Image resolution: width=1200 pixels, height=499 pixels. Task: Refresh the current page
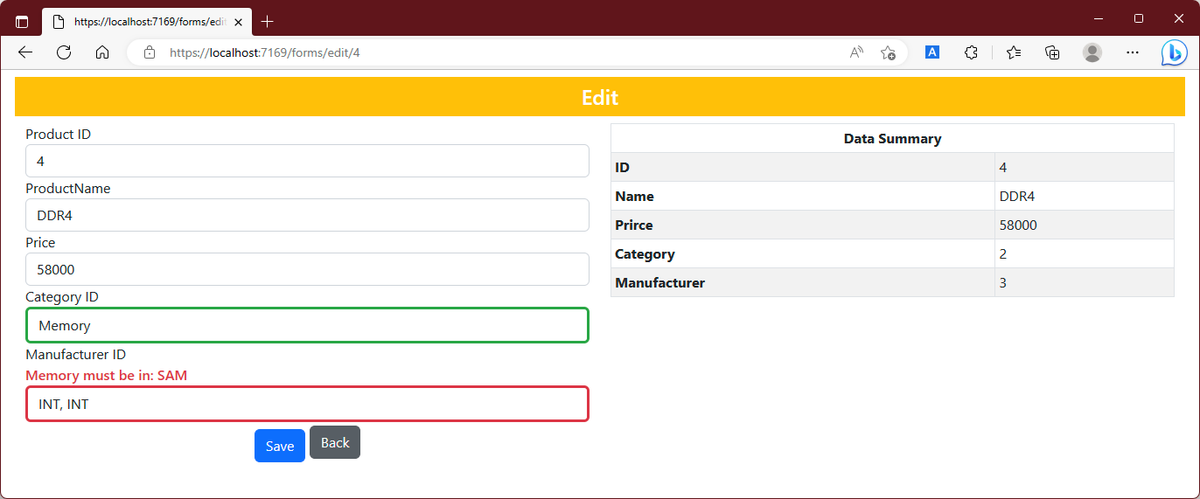64,52
